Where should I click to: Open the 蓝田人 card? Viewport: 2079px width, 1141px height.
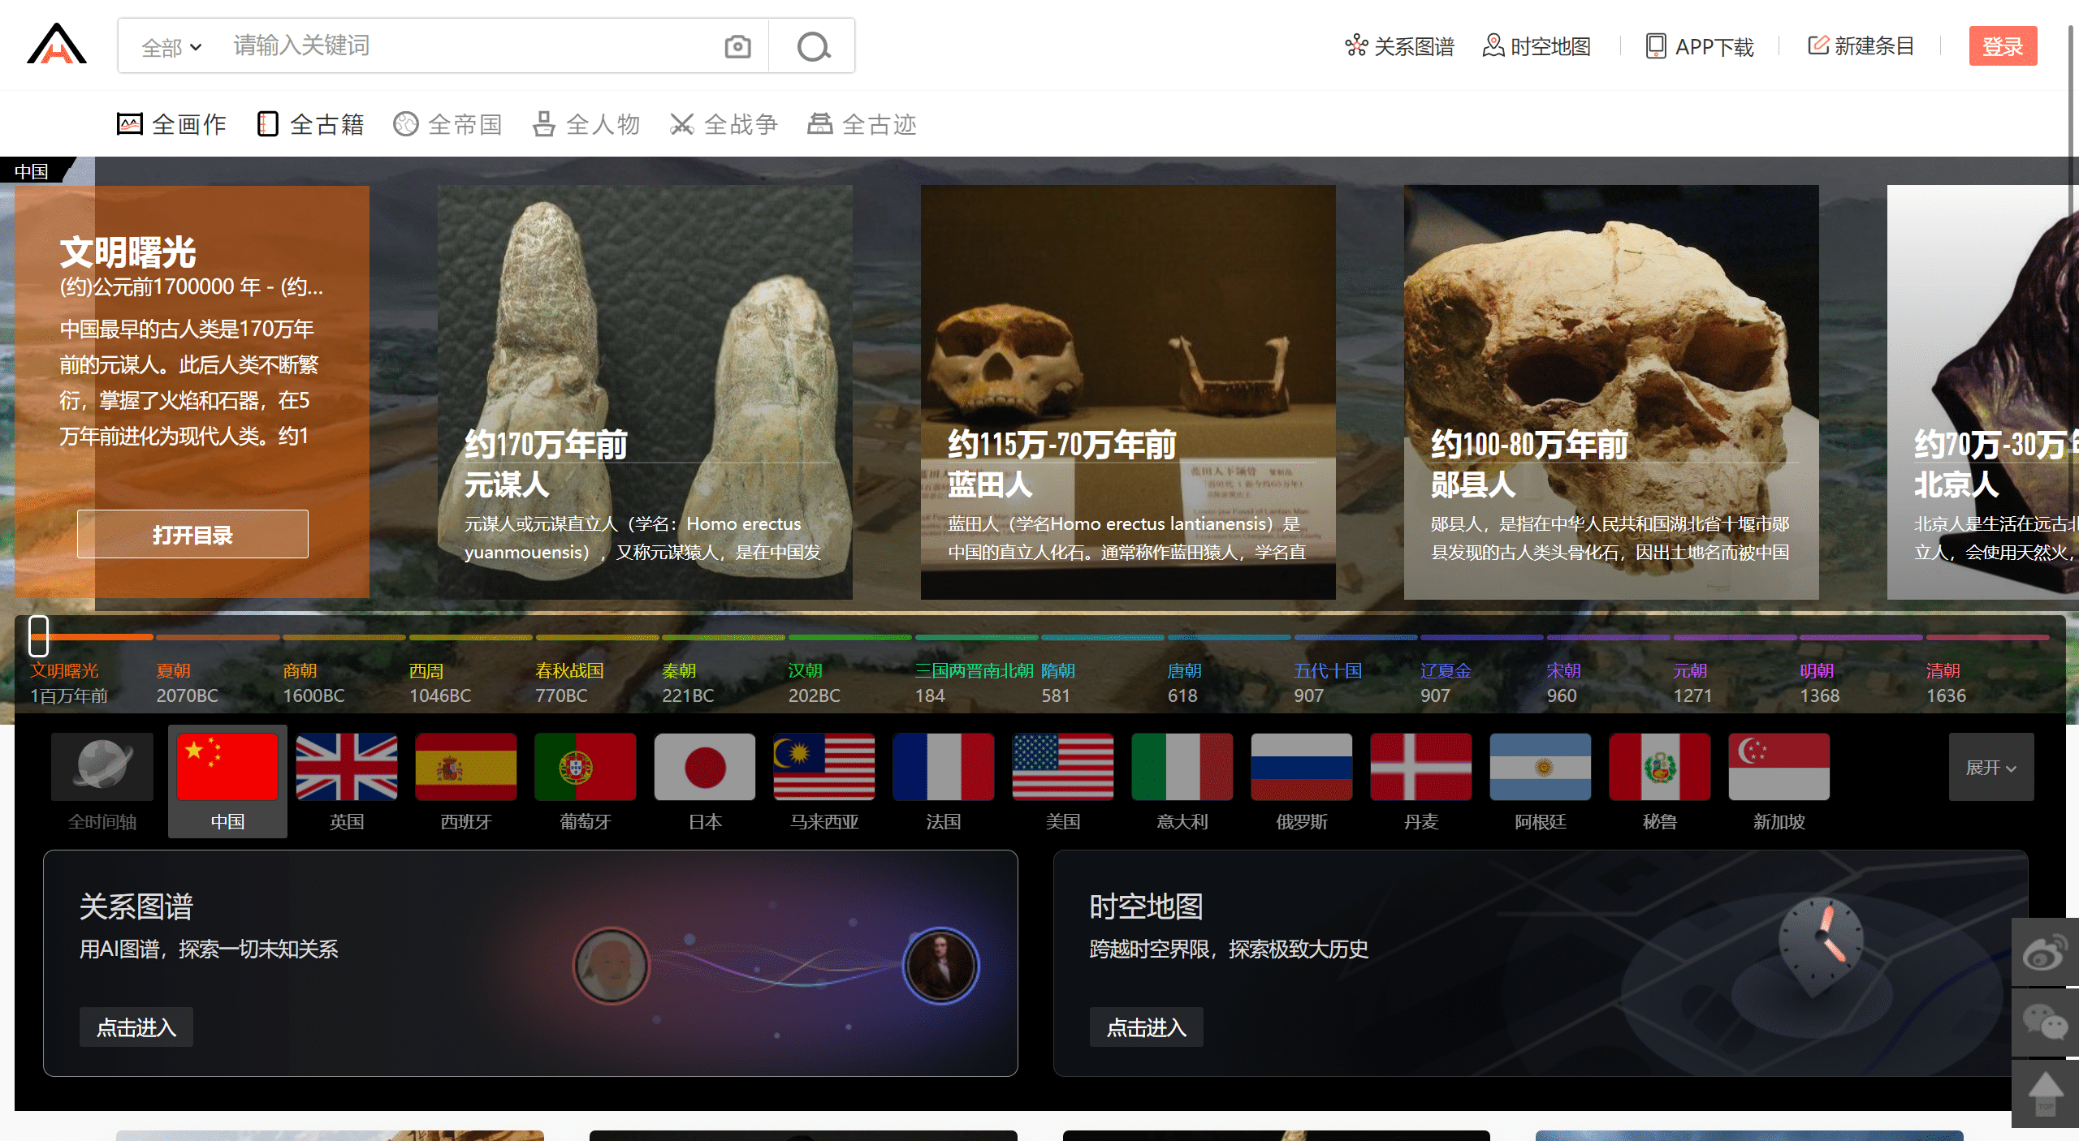click(1128, 392)
